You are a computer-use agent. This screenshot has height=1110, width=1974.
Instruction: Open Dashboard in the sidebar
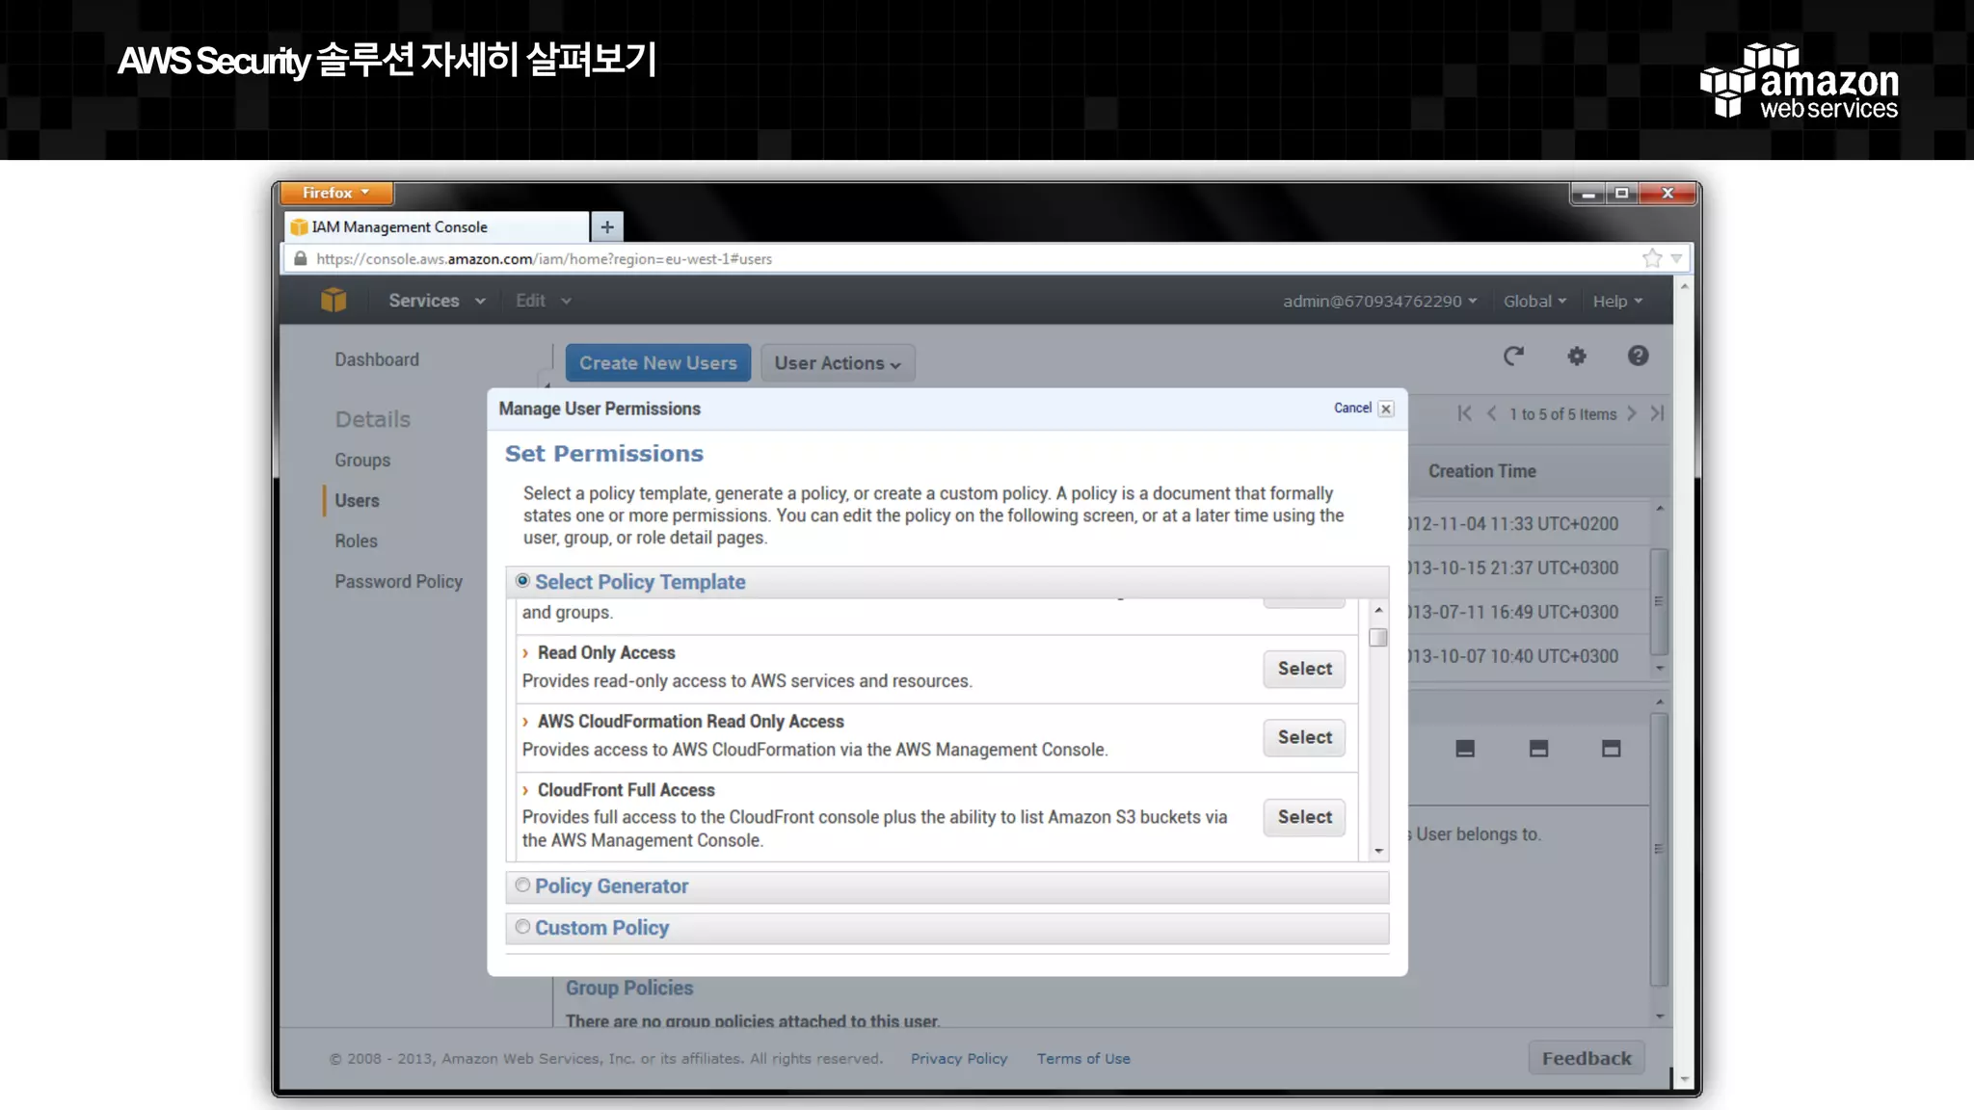coord(377,359)
